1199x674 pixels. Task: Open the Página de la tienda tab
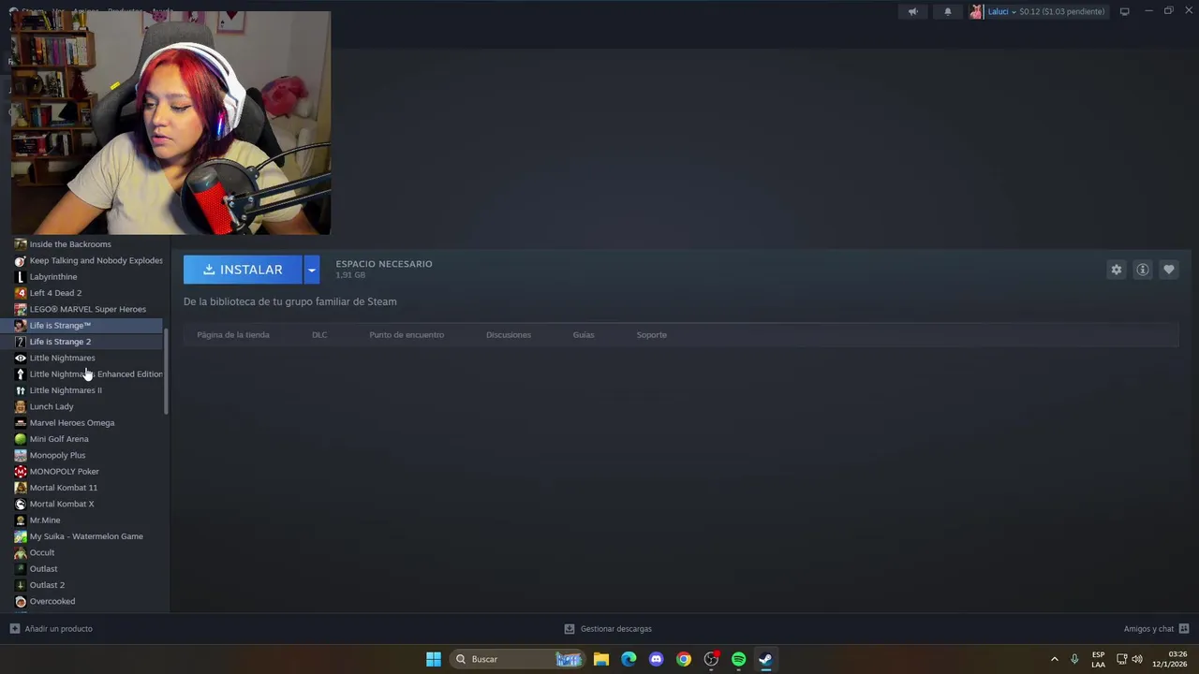[x=233, y=334]
